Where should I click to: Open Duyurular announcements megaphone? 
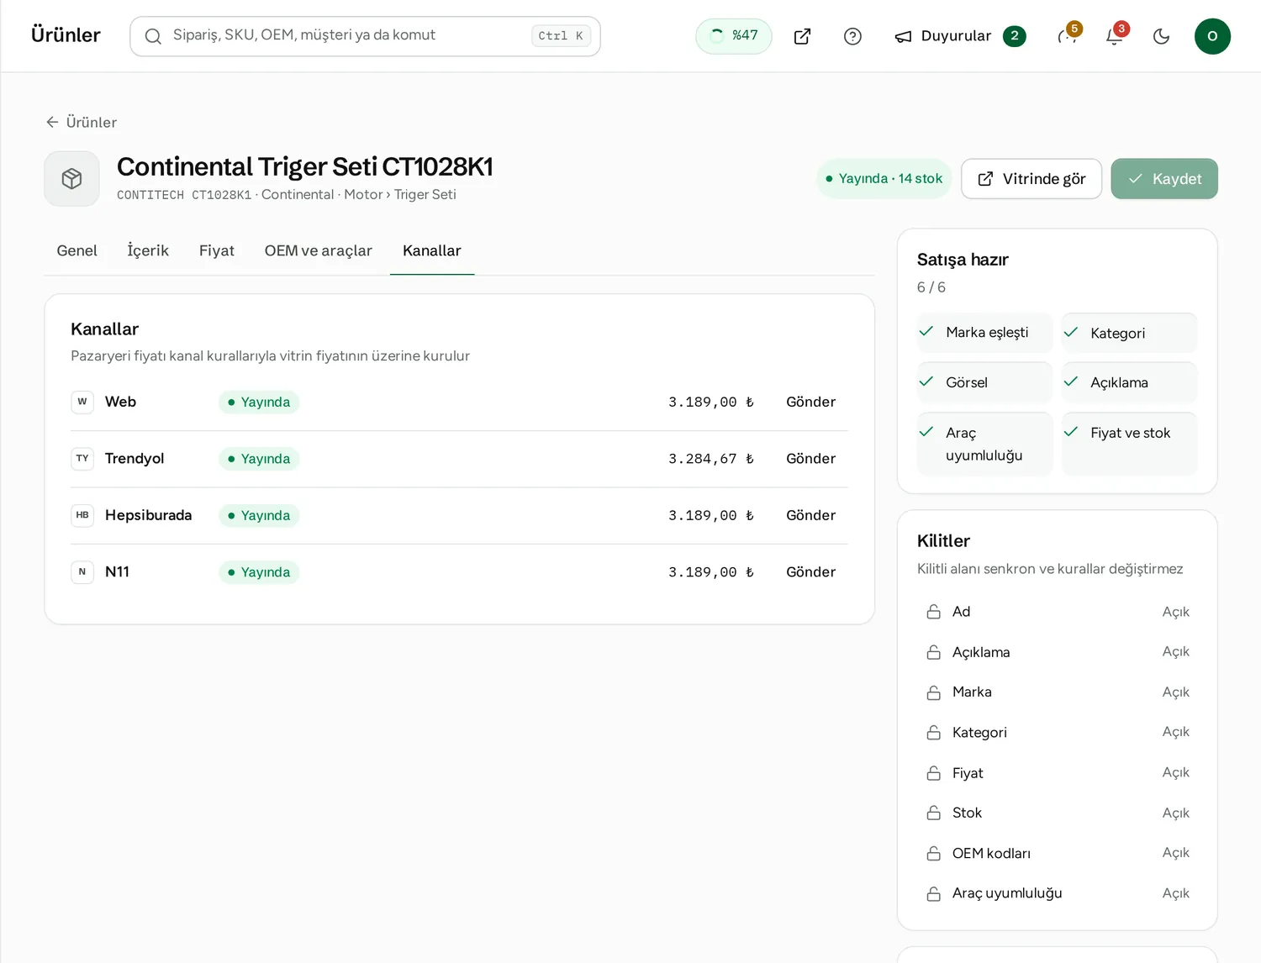point(960,36)
